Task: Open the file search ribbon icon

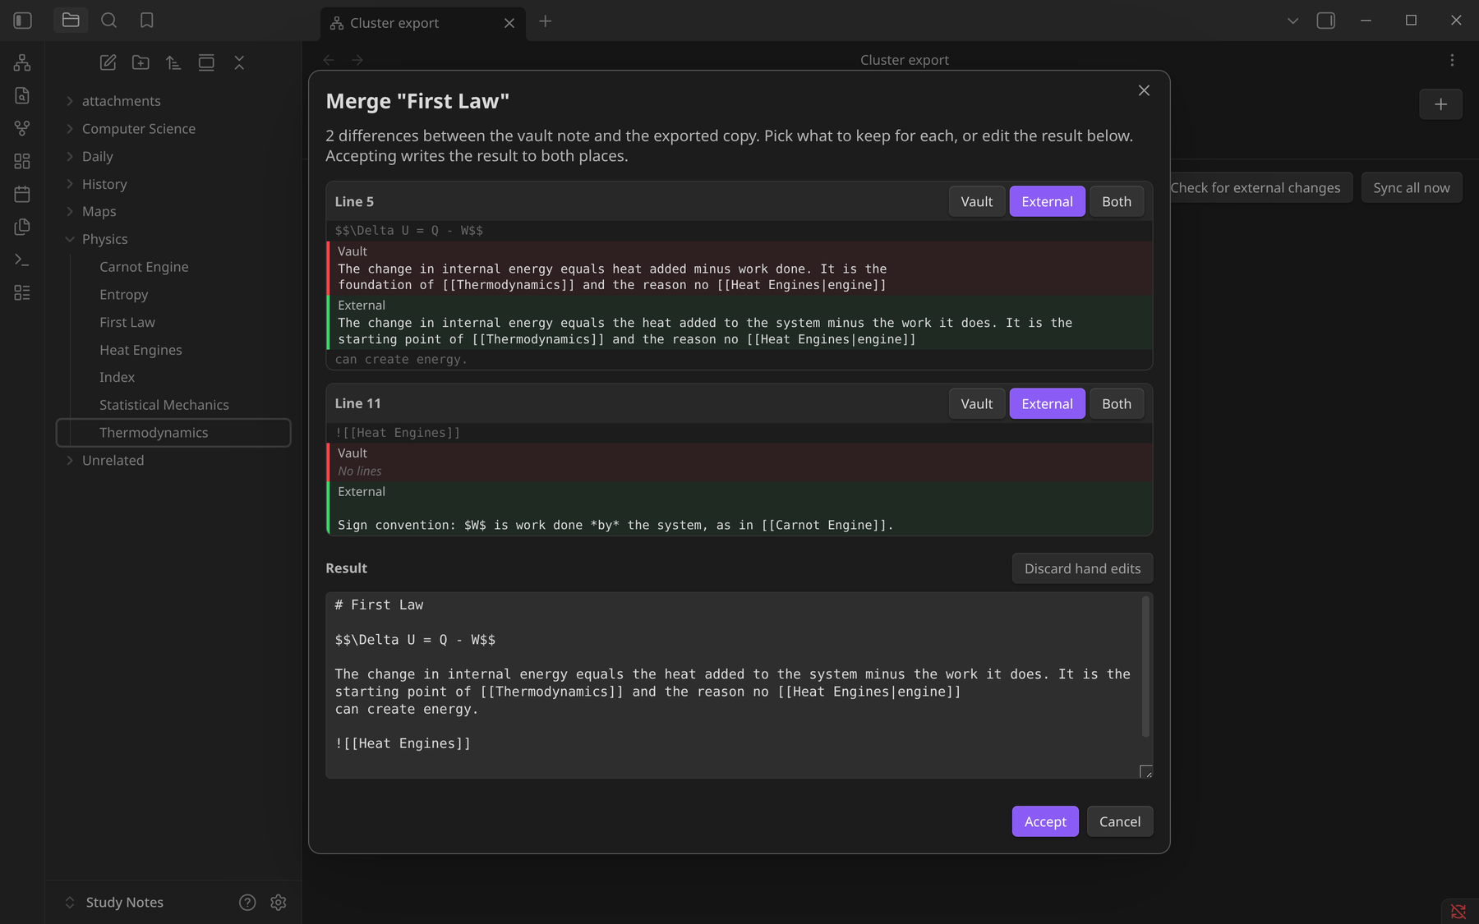Action: click(22, 95)
